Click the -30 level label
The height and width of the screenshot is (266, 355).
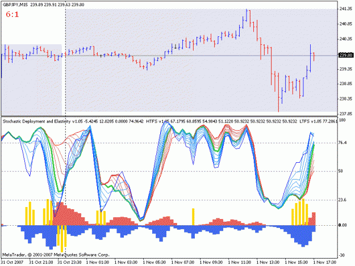click(x=342, y=255)
